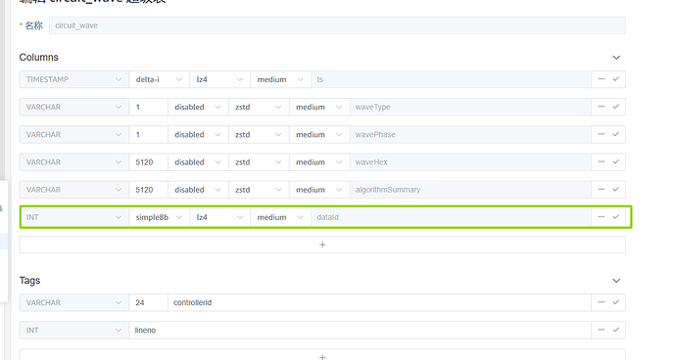Open INT type dropdown for dataId
The width and height of the screenshot is (676, 360).
[74, 217]
